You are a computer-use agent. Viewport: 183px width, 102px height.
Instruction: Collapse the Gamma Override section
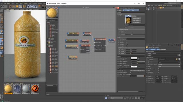119,29
